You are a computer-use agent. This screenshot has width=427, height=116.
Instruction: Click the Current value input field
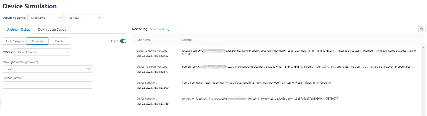click(x=47, y=85)
